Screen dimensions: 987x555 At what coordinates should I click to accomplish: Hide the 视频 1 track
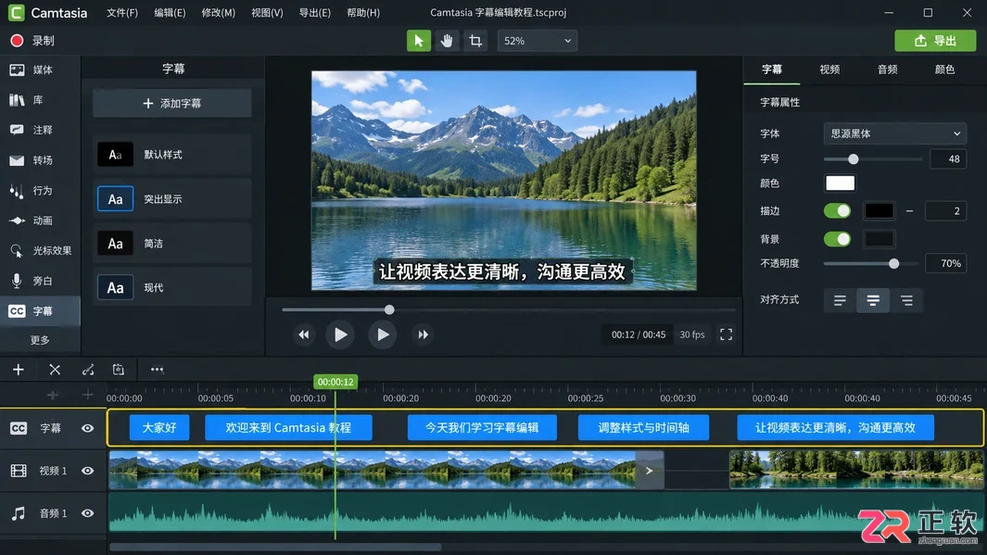87,471
